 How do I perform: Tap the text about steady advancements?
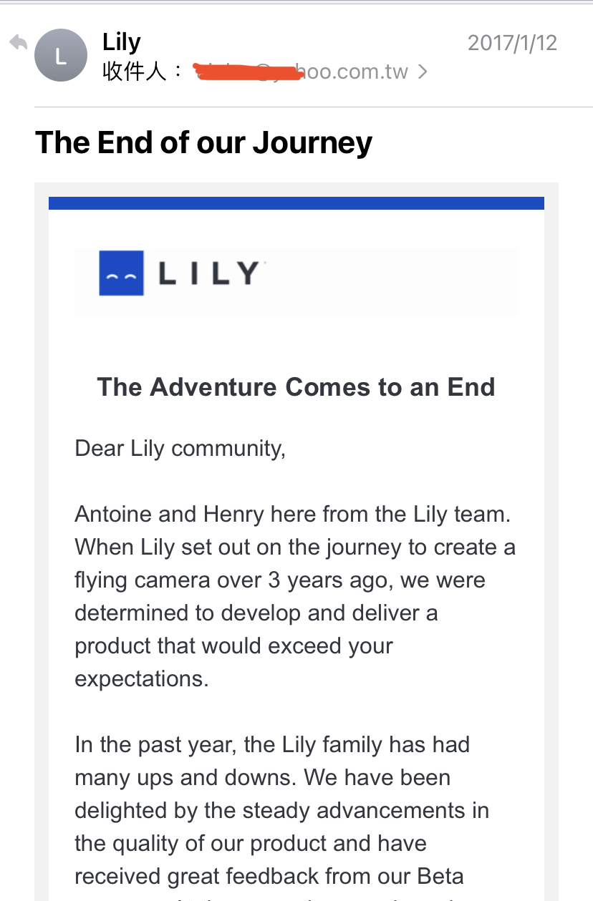(x=282, y=811)
